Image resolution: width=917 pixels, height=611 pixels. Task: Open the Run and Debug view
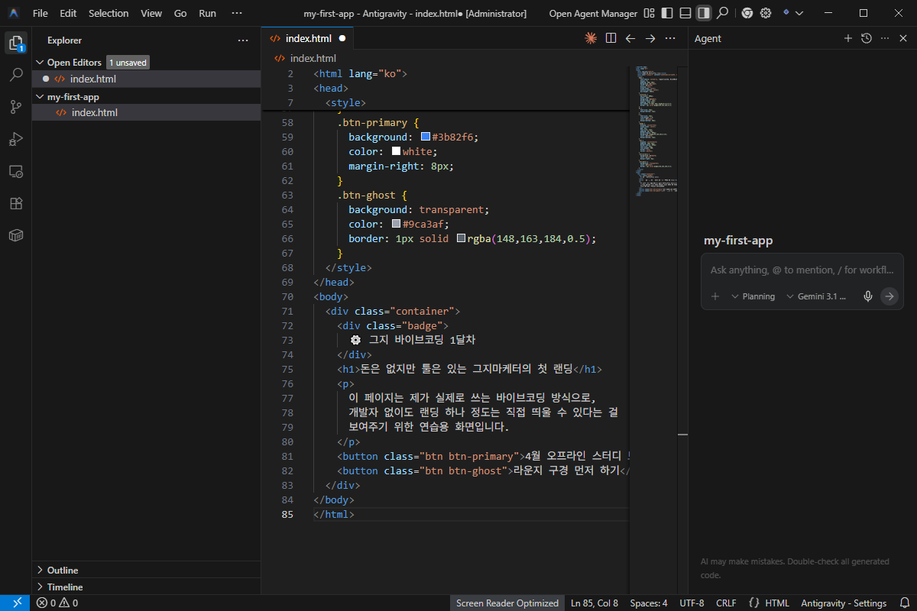15,139
